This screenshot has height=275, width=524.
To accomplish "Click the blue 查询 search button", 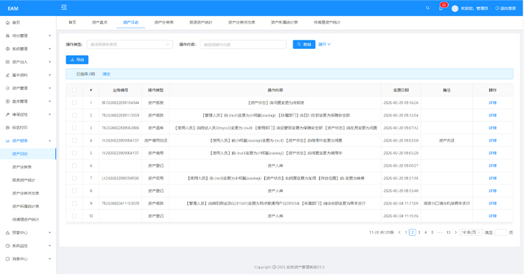I will (x=304, y=45).
